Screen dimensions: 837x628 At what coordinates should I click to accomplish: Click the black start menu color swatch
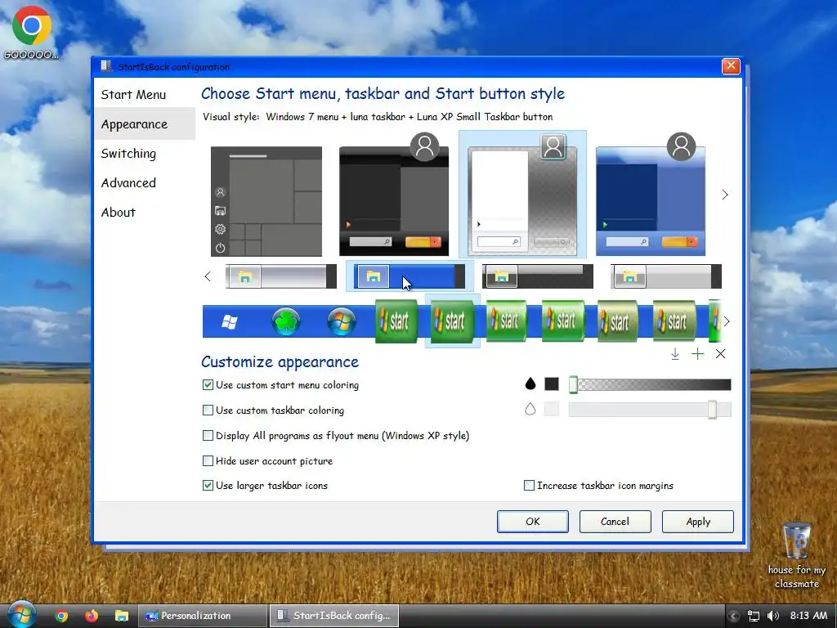pos(552,384)
